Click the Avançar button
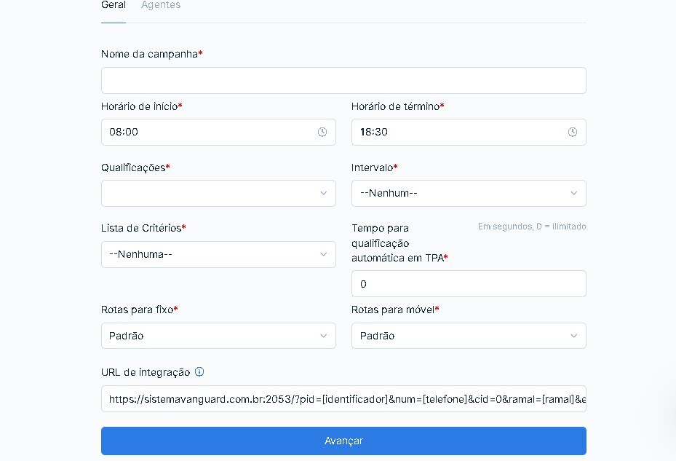 [343, 441]
